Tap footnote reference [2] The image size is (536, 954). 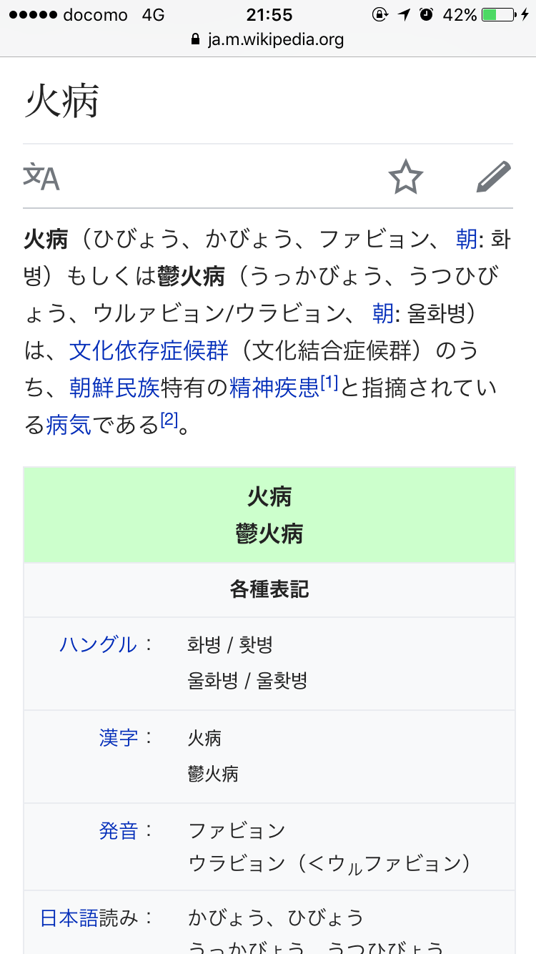tap(168, 420)
